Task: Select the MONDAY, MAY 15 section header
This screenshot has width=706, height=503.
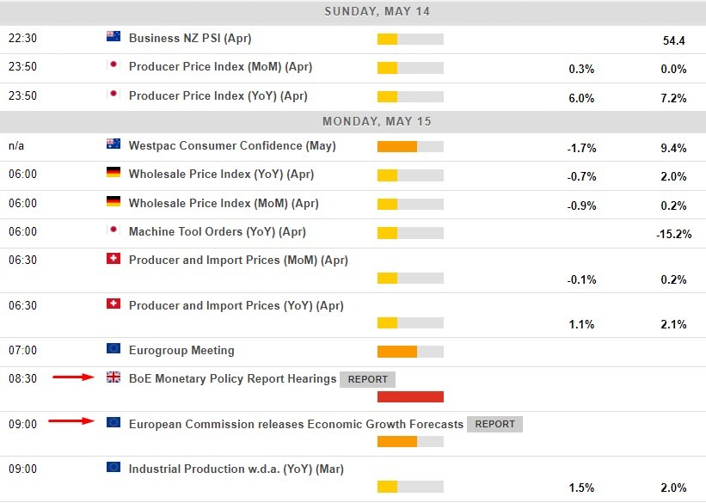Action: (377, 121)
